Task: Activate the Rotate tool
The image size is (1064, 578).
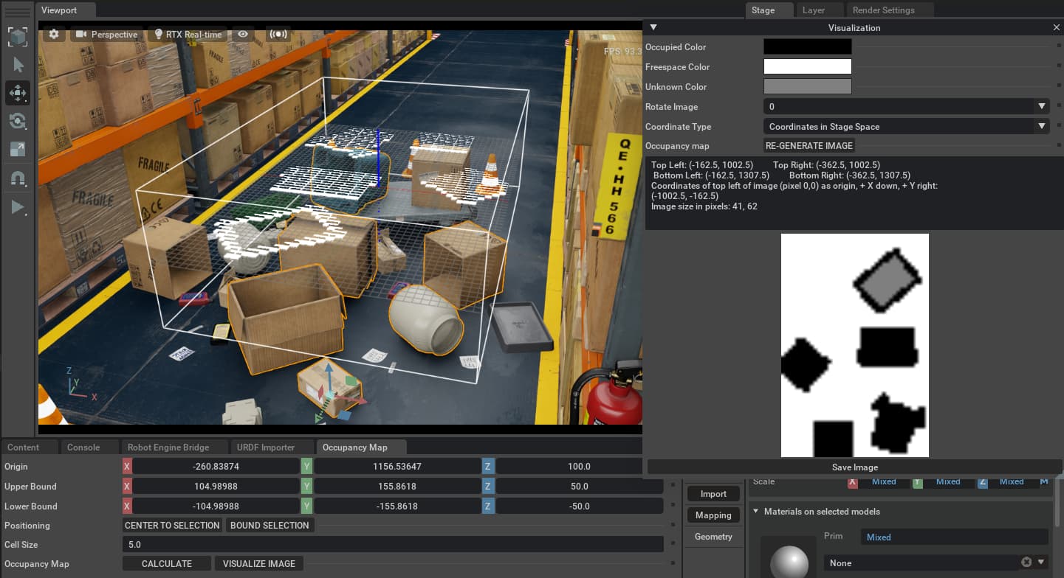Action: click(x=16, y=121)
